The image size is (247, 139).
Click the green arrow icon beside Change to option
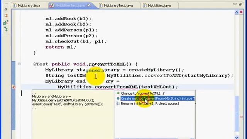pyautogui.click(x=118, y=93)
